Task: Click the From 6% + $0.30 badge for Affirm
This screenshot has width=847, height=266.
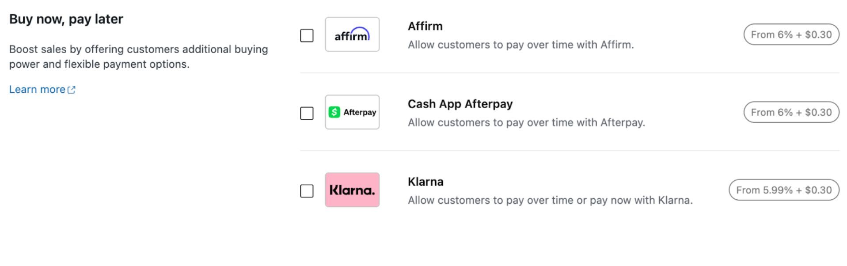Action: coord(791,34)
